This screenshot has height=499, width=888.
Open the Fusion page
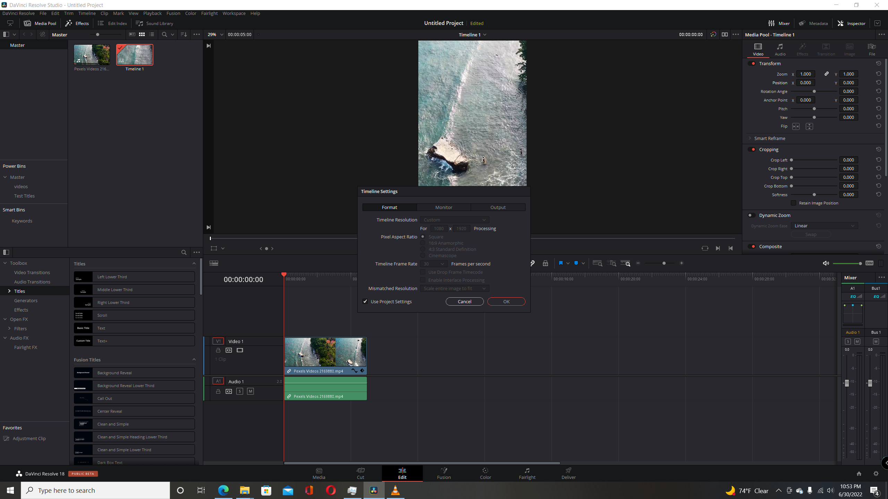[444, 473]
